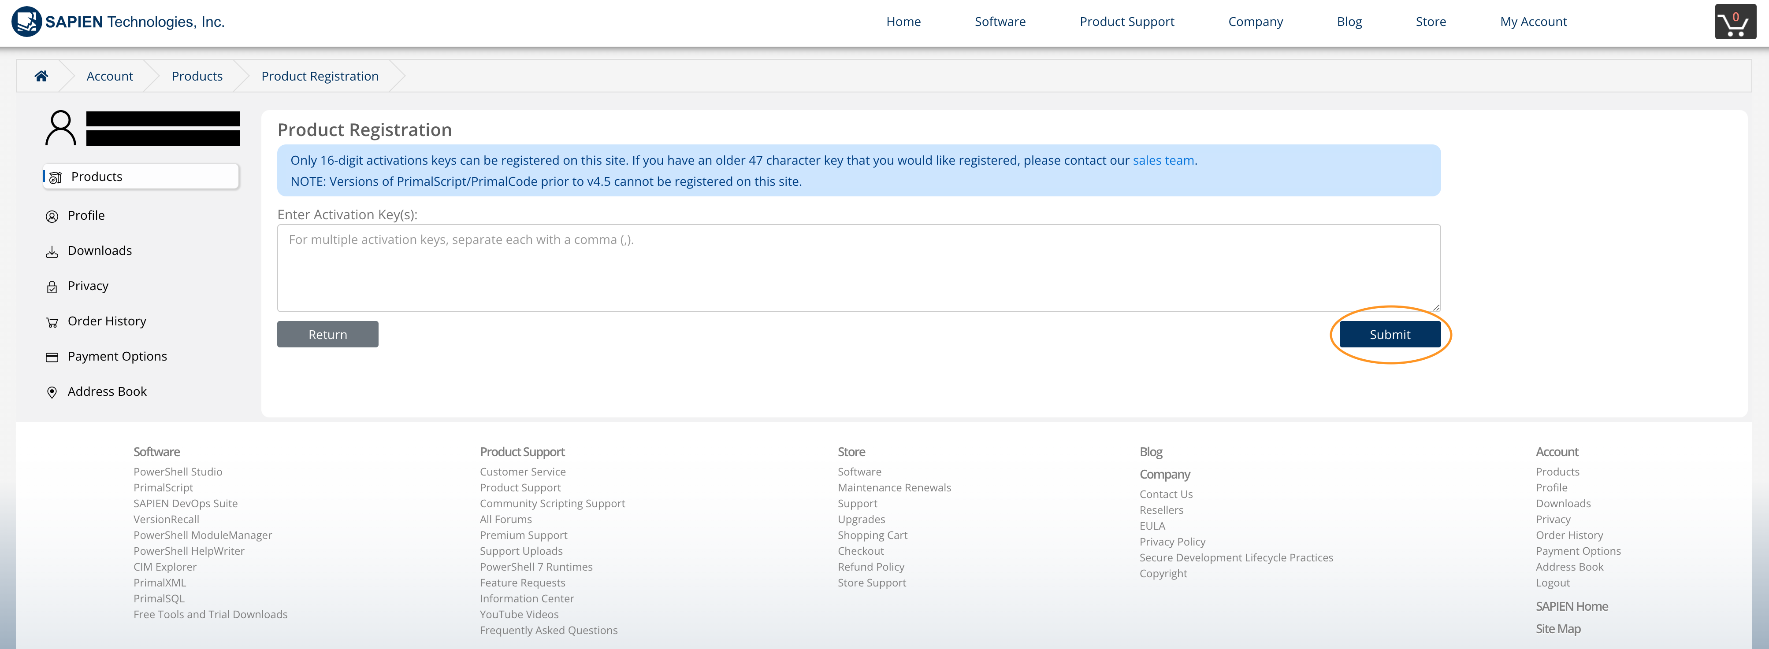Focus the activation keys text area
This screenshot has width=1769, height=649.
(858, 268)
